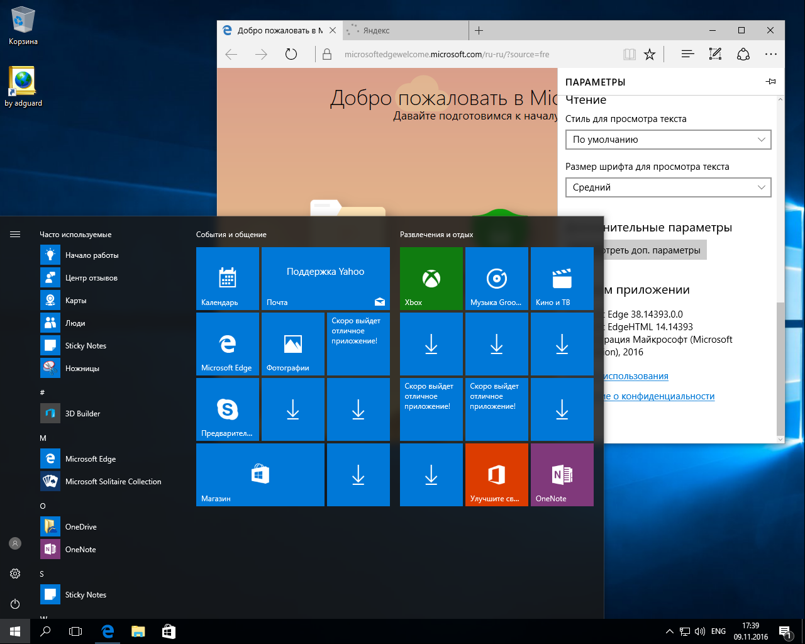Launch the Microsoft Edge tile

228,344
